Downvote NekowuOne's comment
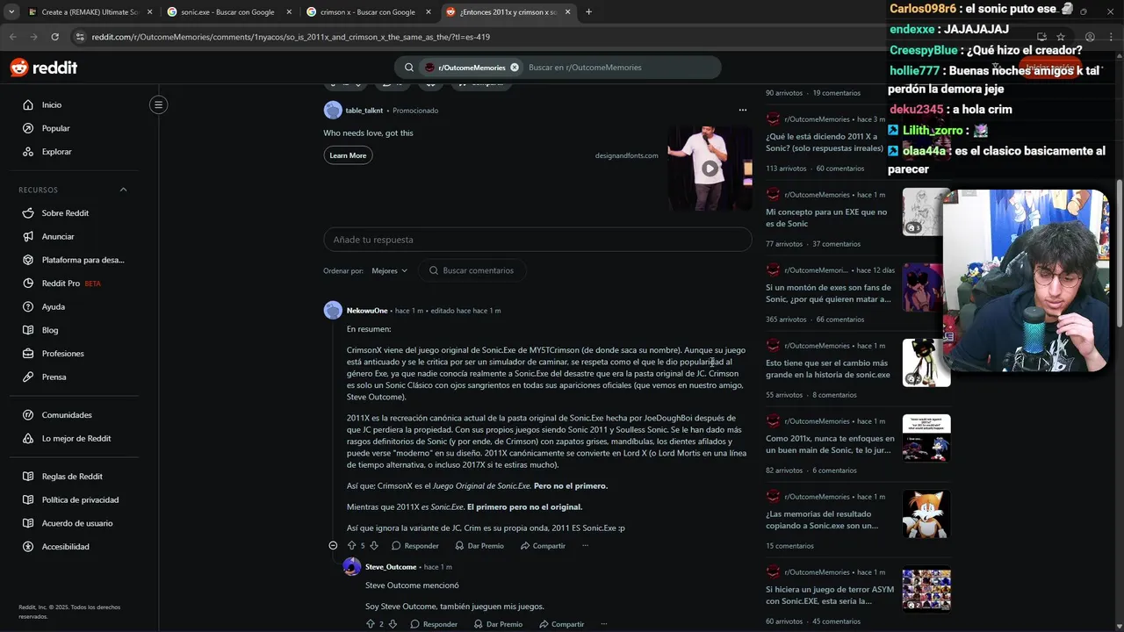Viewport: 1124px width, 632px height. click(x=373, y=545)
